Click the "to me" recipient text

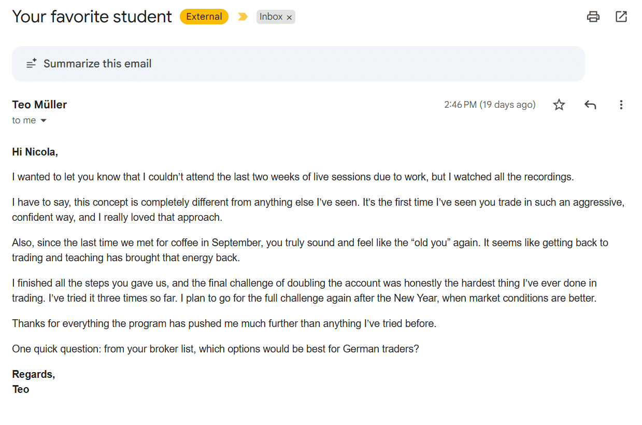24,120
